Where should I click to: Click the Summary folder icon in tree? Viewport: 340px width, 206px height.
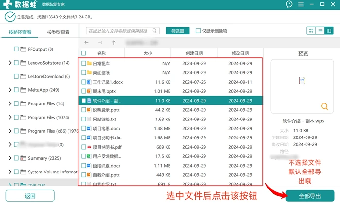tap(23, 158)
